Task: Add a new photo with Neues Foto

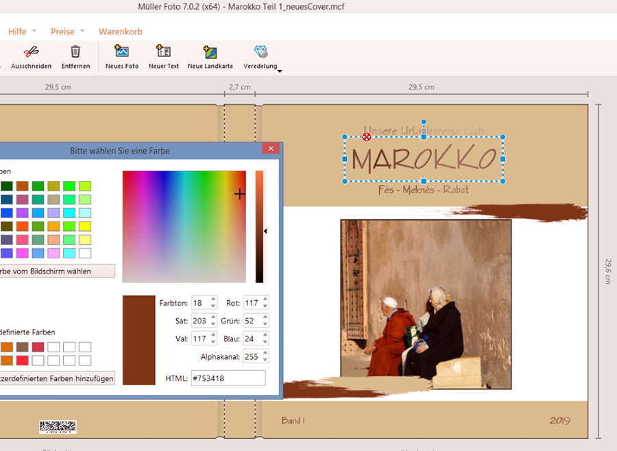Action: click(122, 52)
